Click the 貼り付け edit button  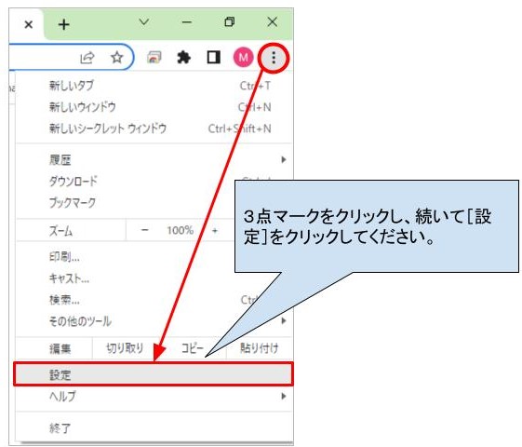[x=259, y=348]
